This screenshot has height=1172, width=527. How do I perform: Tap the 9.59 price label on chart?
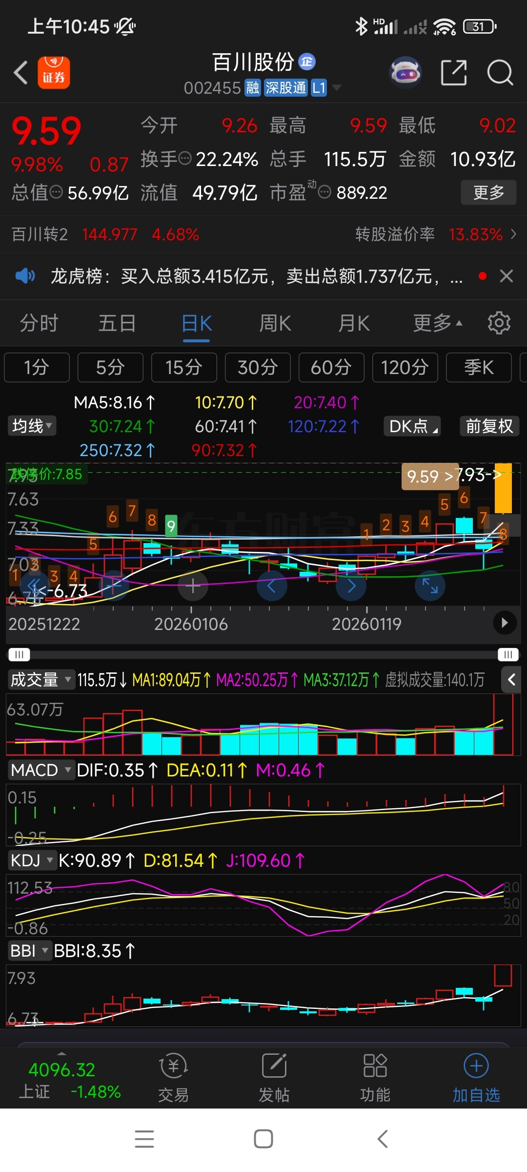429,476
